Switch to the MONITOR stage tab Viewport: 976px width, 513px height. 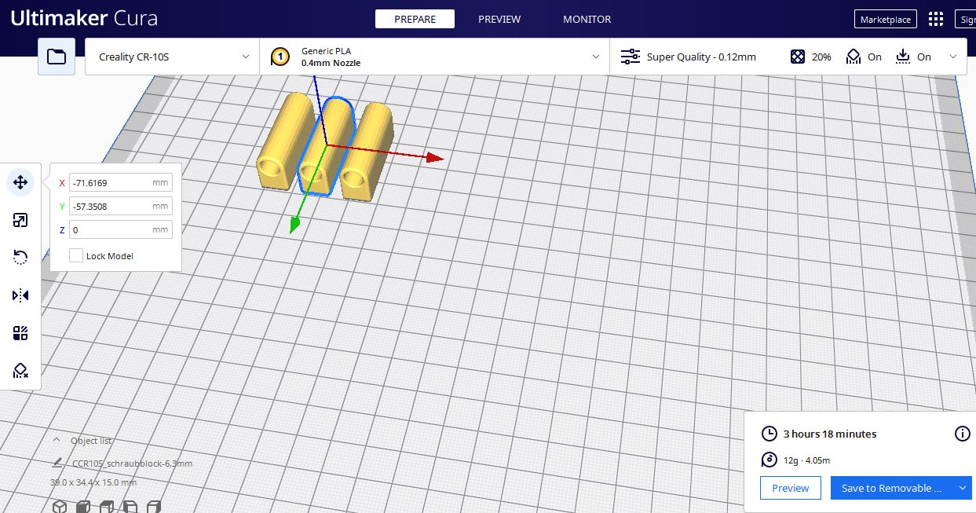(x=587, y=19)
